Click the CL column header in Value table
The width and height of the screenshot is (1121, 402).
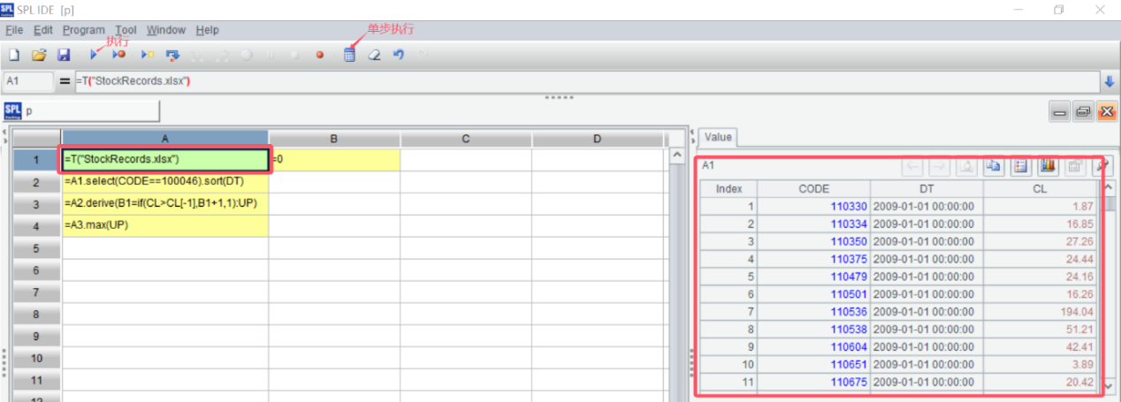[1040, 188]
